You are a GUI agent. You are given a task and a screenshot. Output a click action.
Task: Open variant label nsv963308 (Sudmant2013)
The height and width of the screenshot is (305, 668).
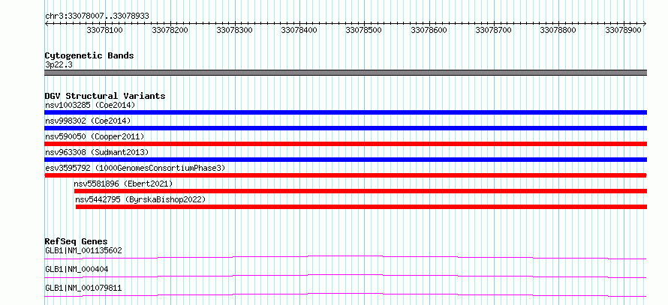tap(97, 152)
